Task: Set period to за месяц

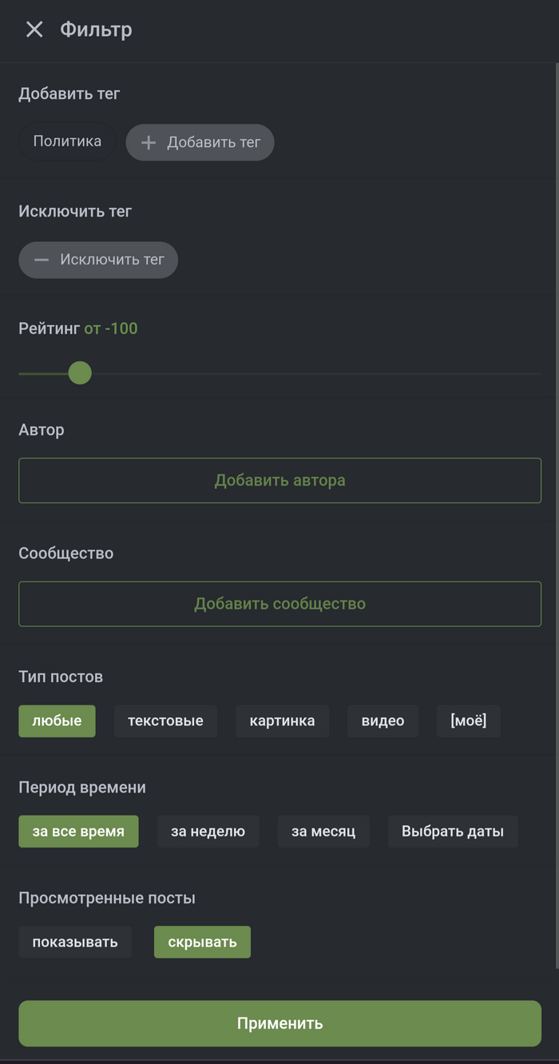Action: (323, 831)
